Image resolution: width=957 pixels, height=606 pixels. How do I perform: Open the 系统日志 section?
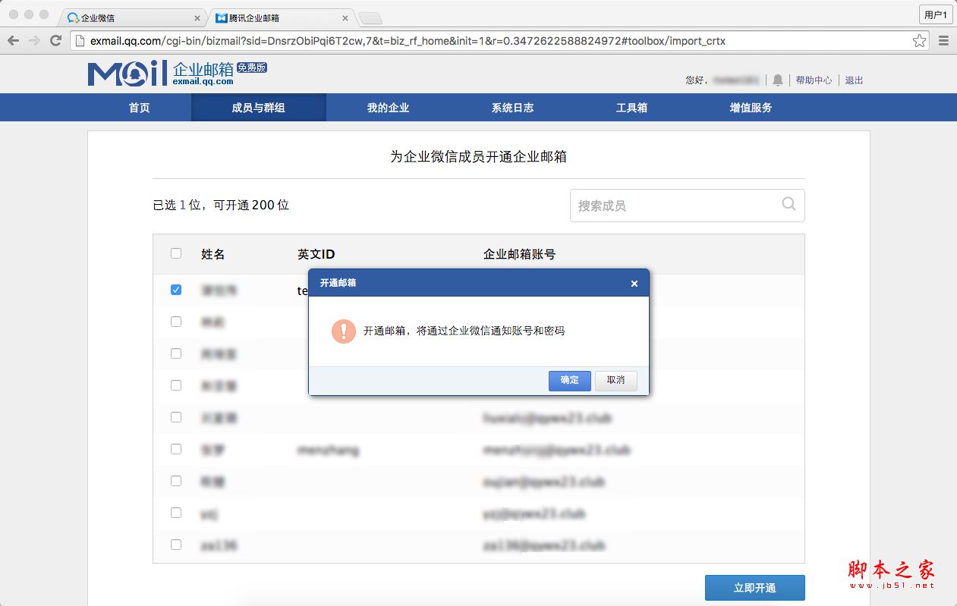[x=513, y=107]
